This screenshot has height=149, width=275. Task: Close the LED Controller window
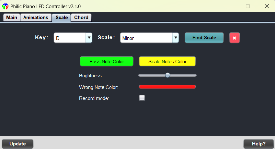(x=267, y=6)
